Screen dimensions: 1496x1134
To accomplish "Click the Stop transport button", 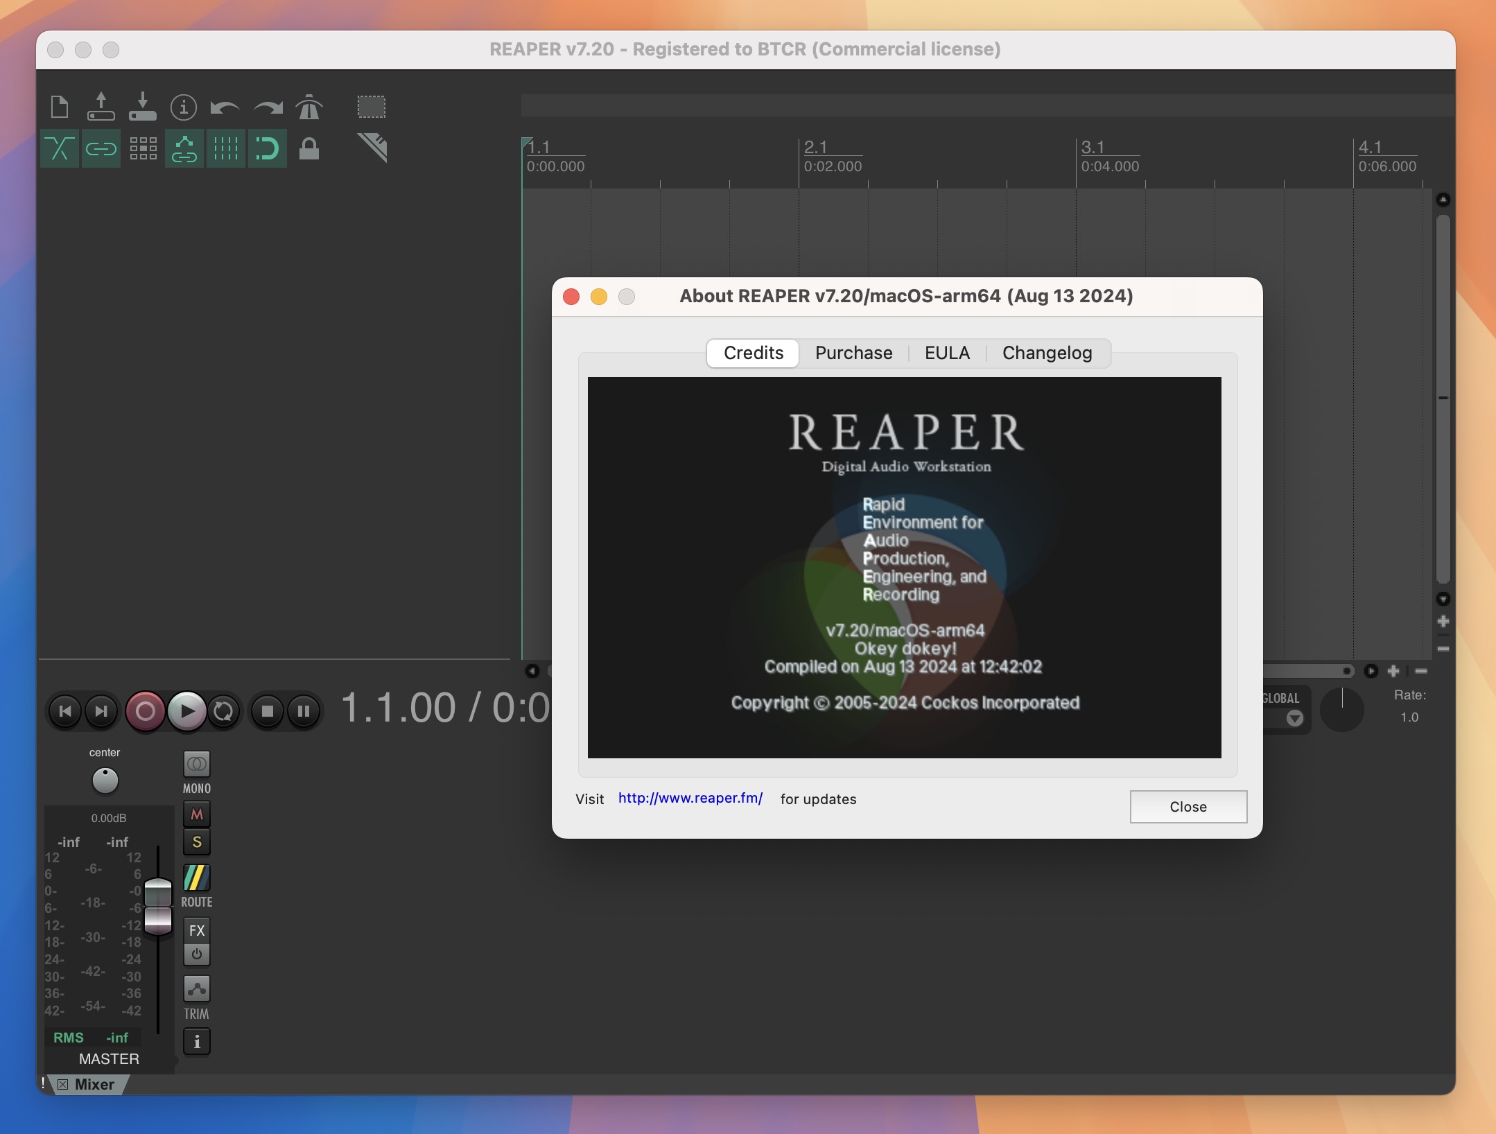I will [x=268, y=711].
